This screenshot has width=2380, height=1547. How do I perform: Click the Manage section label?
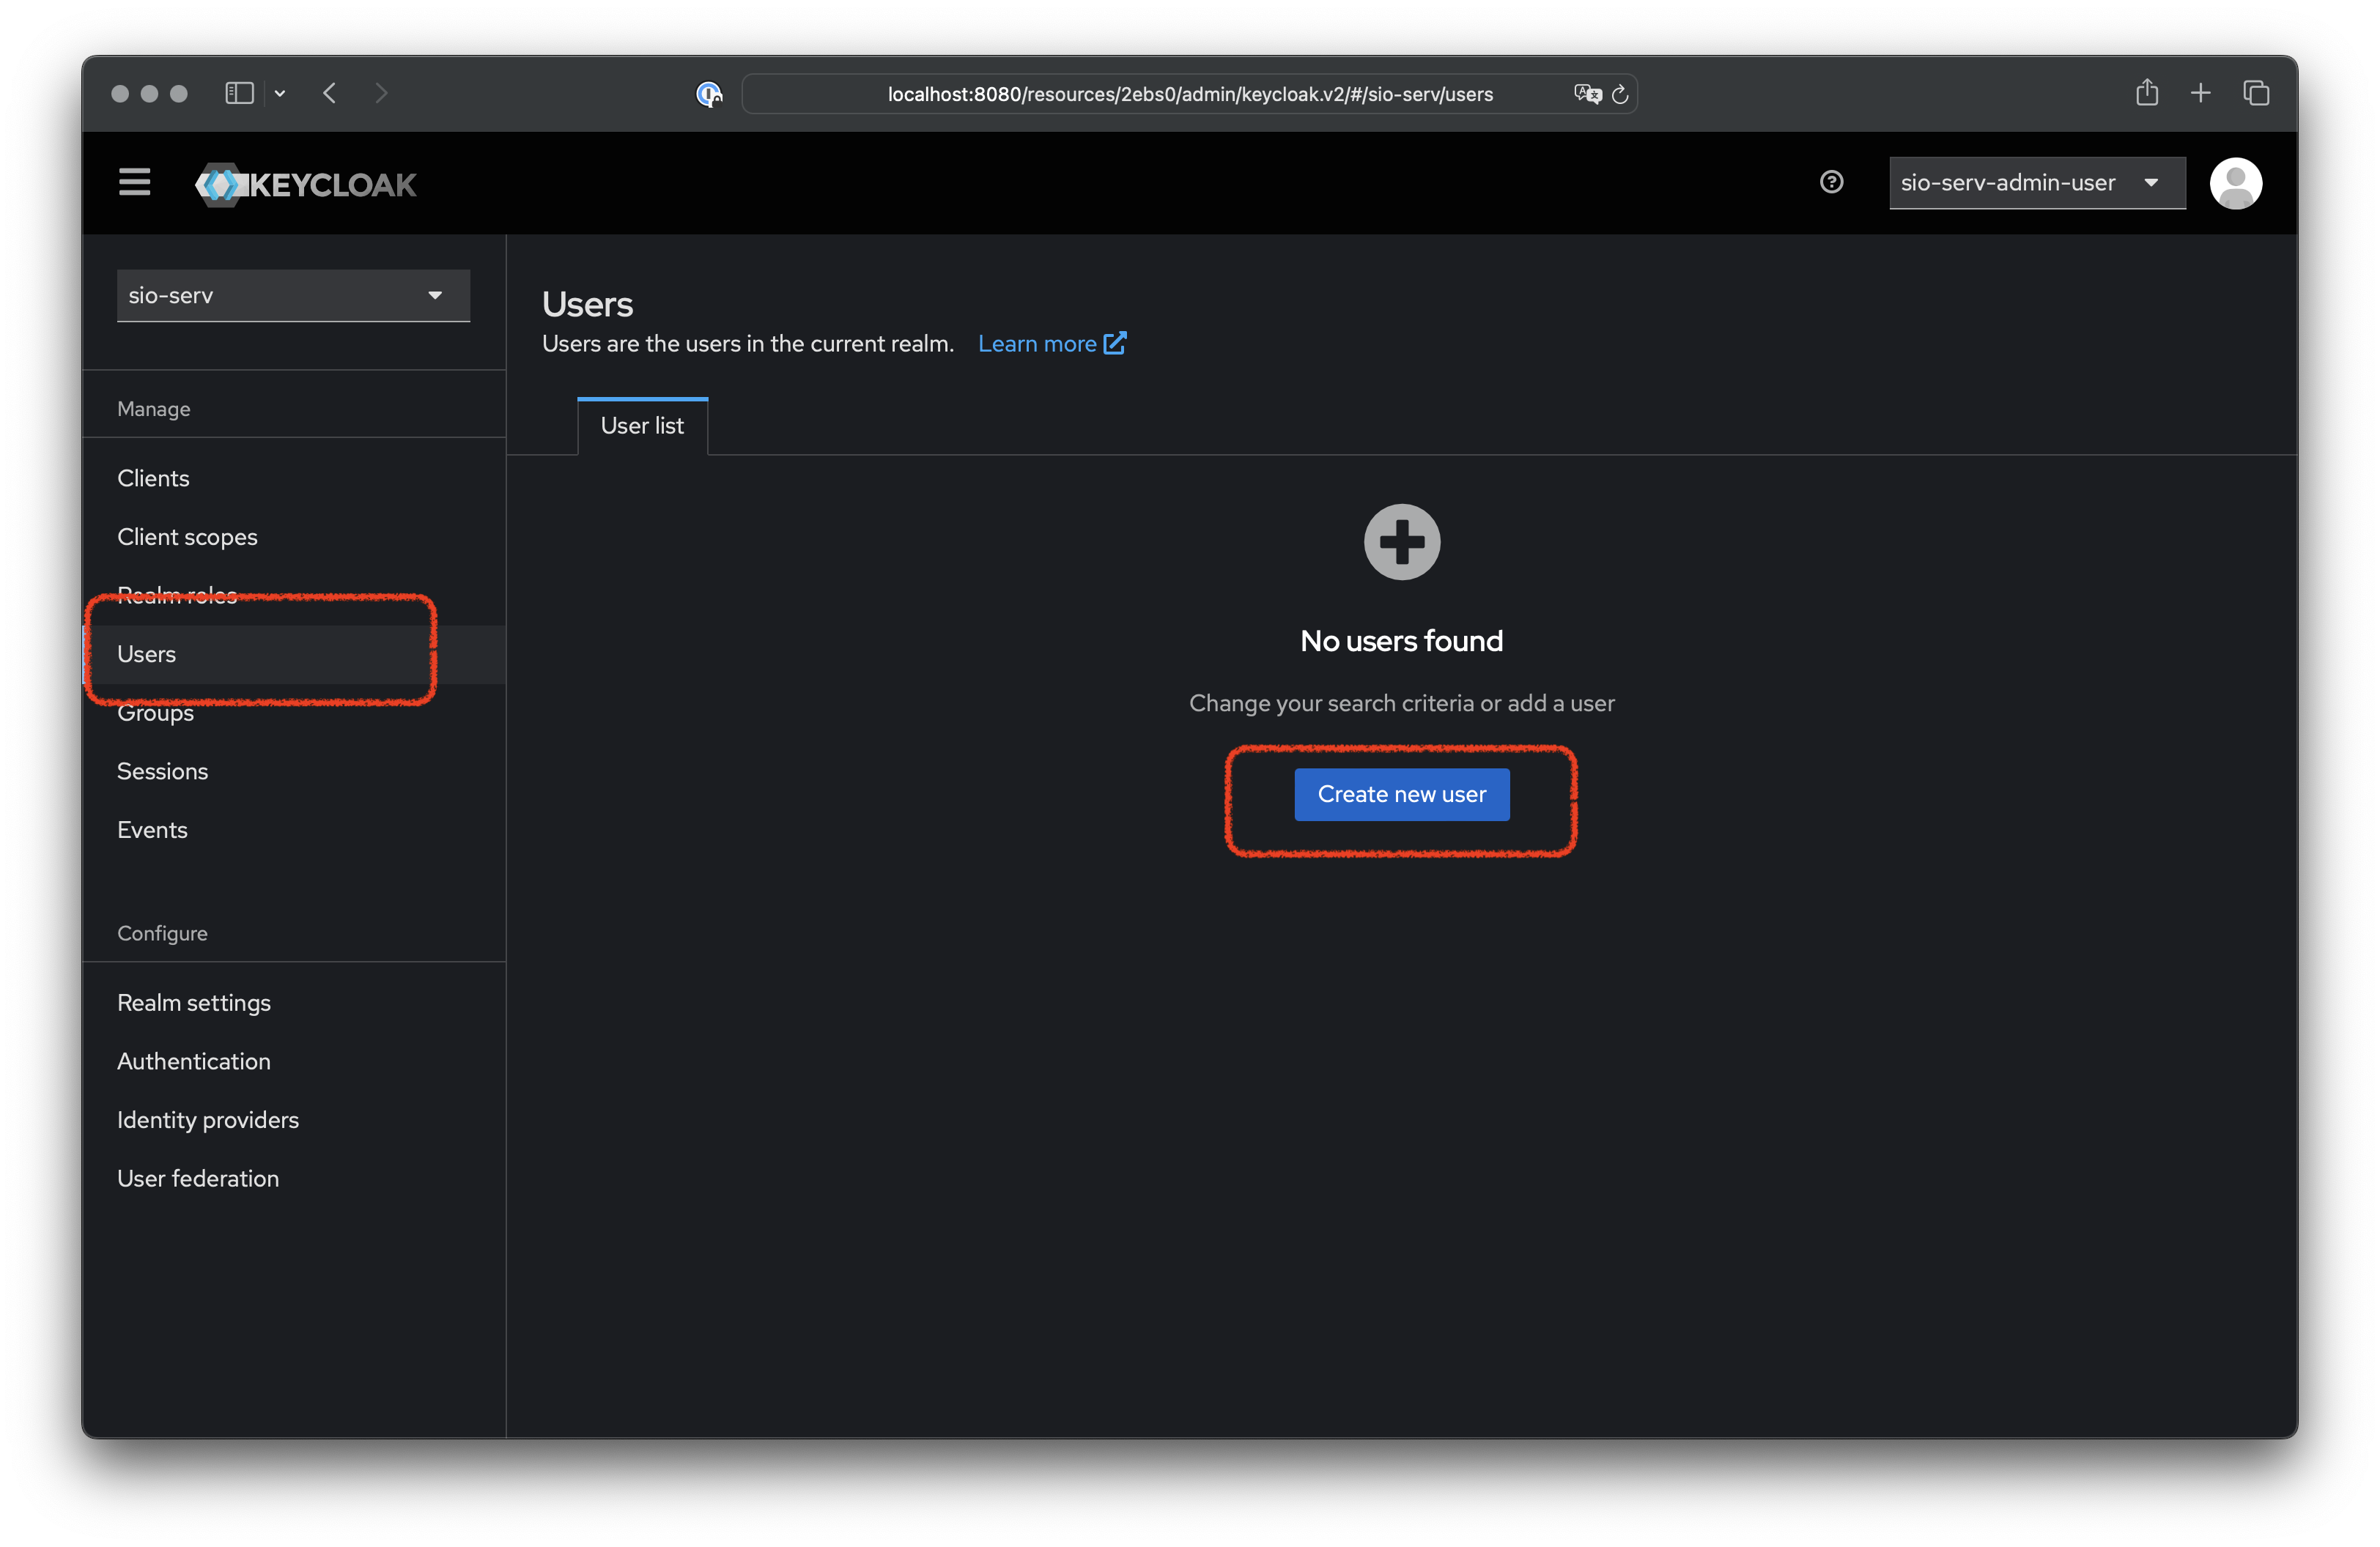click(153, 409)
